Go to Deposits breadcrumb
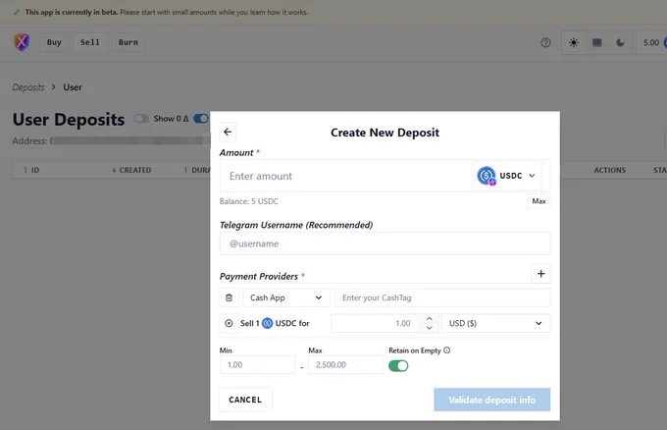Screen dimensions: 667x430 tap(28, 87)
